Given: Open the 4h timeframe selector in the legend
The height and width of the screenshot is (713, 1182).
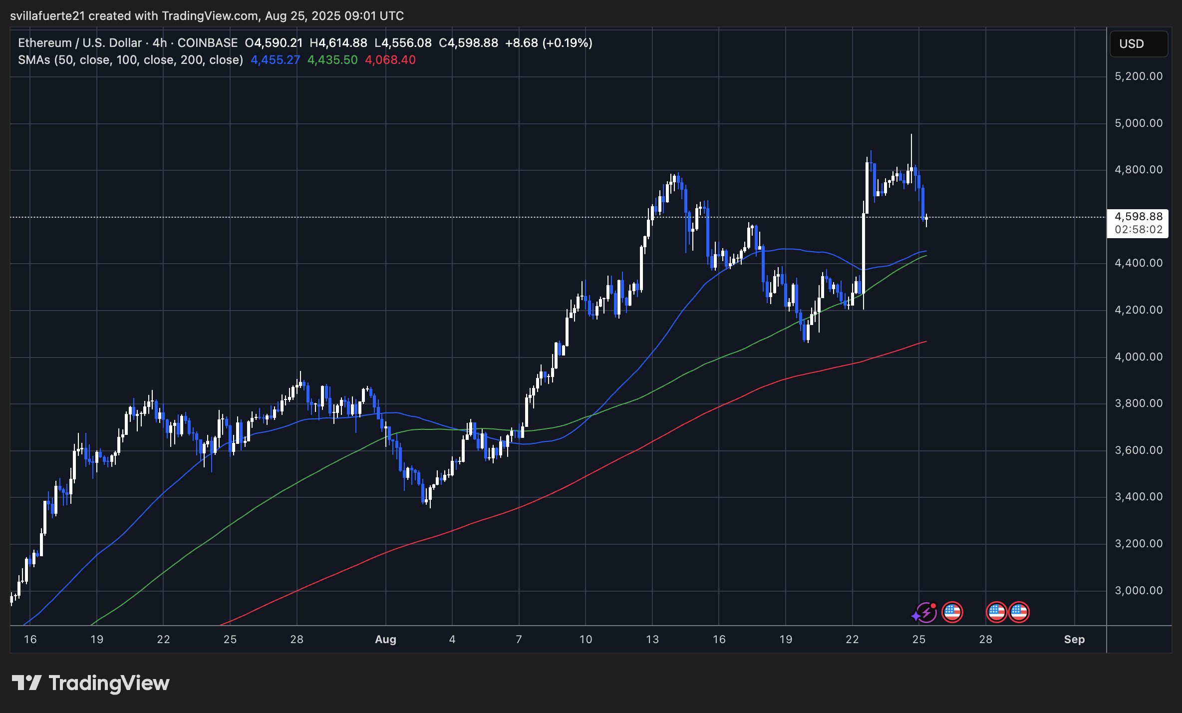Looking at the screenshot, I should pyautogui.click(x=159, y=43).
